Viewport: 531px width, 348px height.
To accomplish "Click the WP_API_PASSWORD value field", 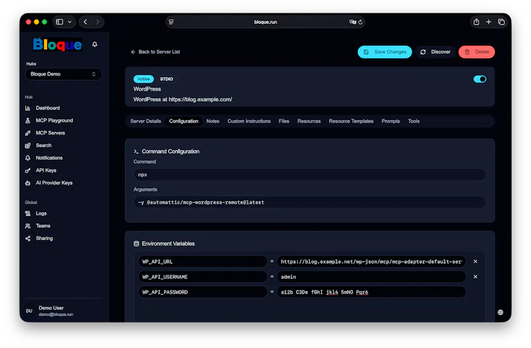I will click(371, 292).
